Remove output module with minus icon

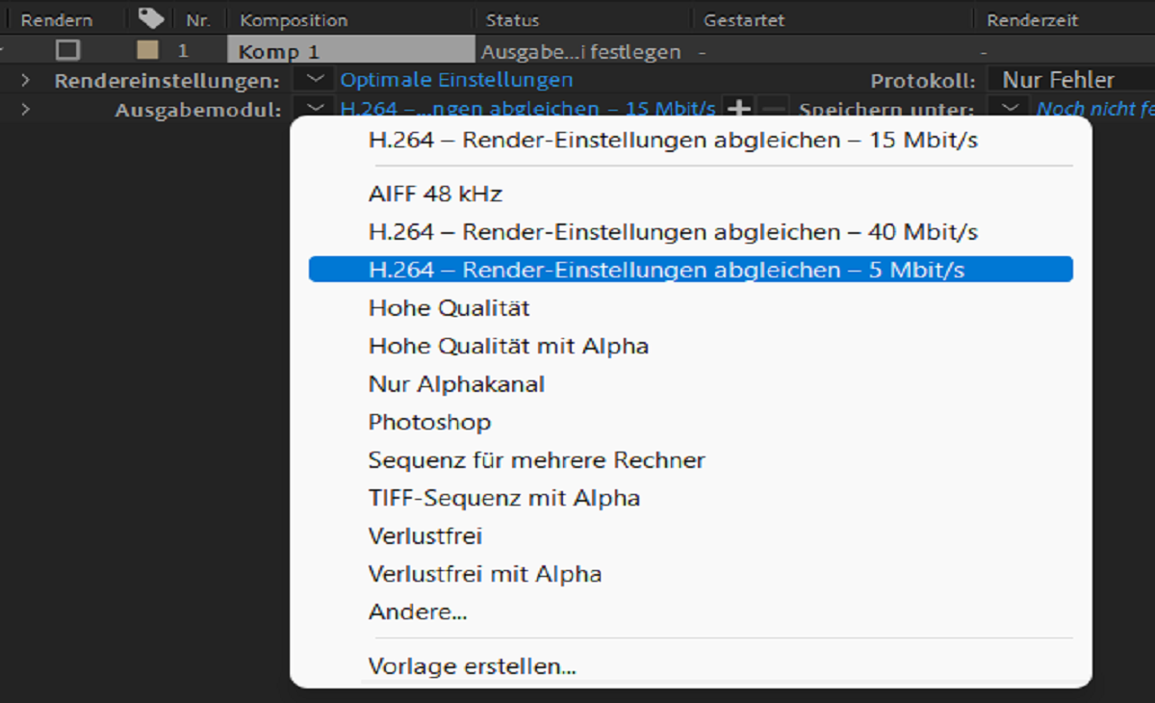coord(775,109)
